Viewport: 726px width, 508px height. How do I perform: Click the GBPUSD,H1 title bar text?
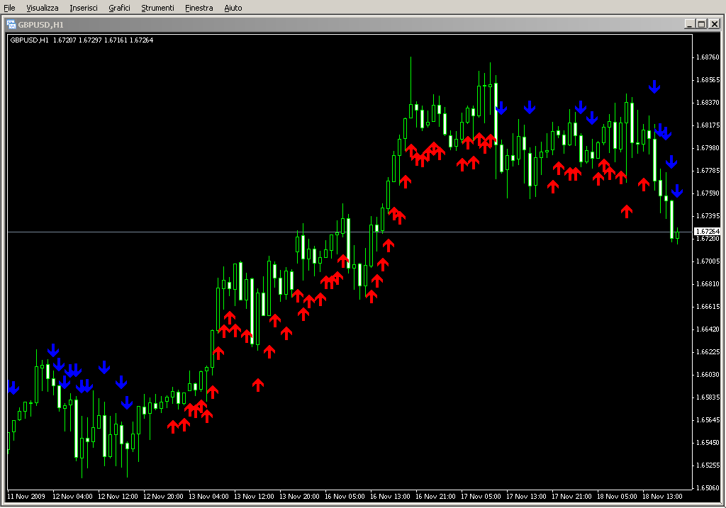(x=40, y=25)
